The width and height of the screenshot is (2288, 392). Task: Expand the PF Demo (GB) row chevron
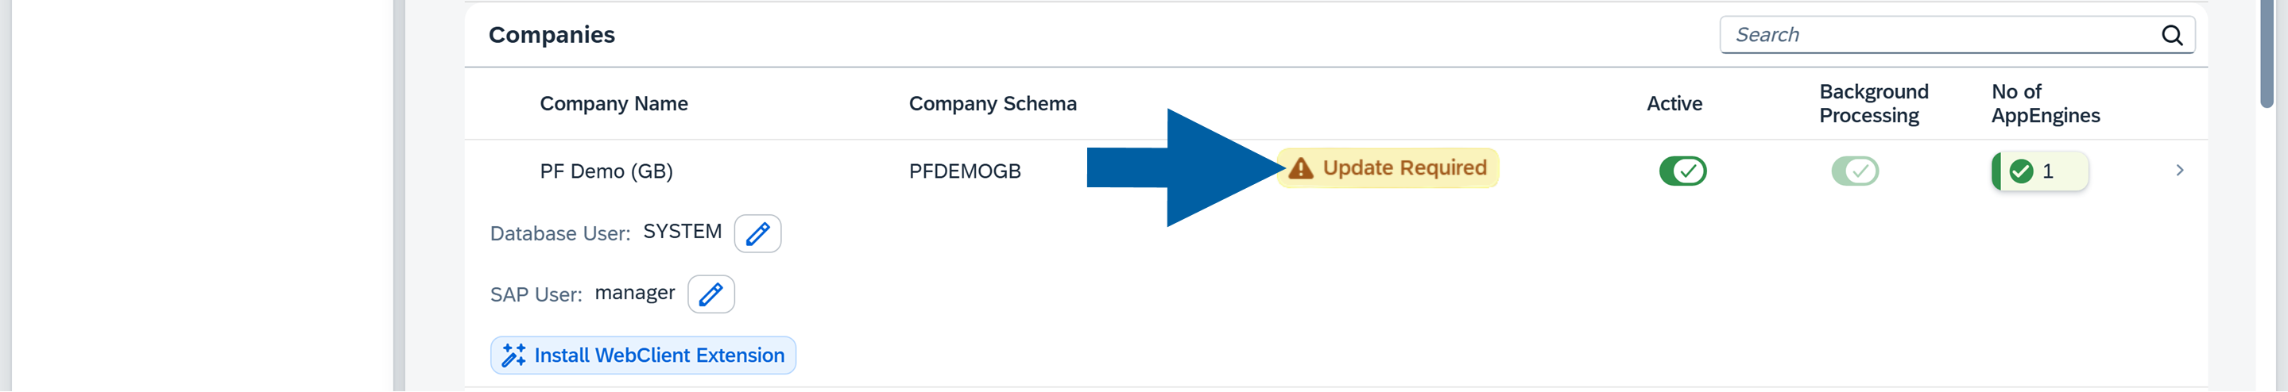(2180, 171)
